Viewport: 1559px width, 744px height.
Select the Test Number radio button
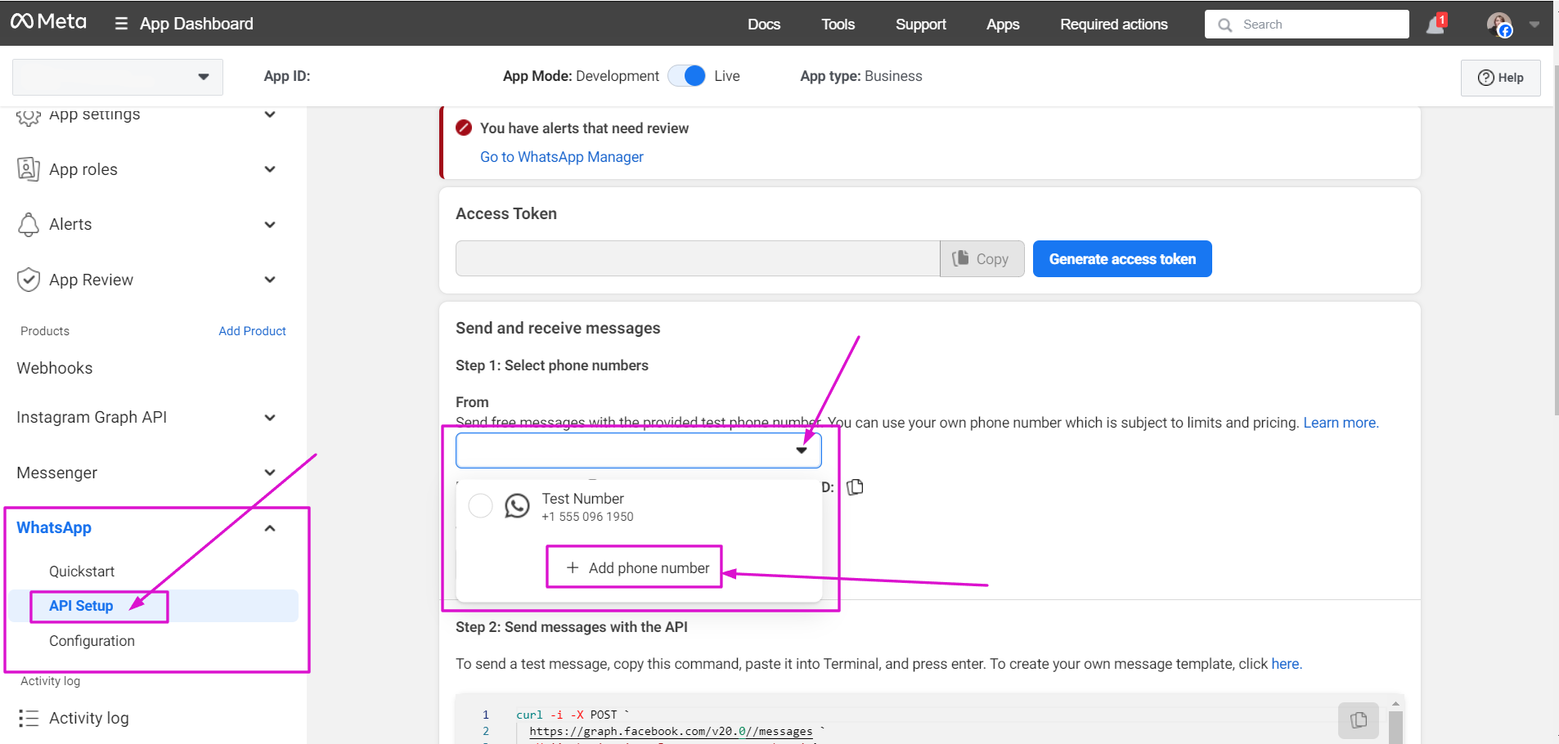click(x=480, y=506)
